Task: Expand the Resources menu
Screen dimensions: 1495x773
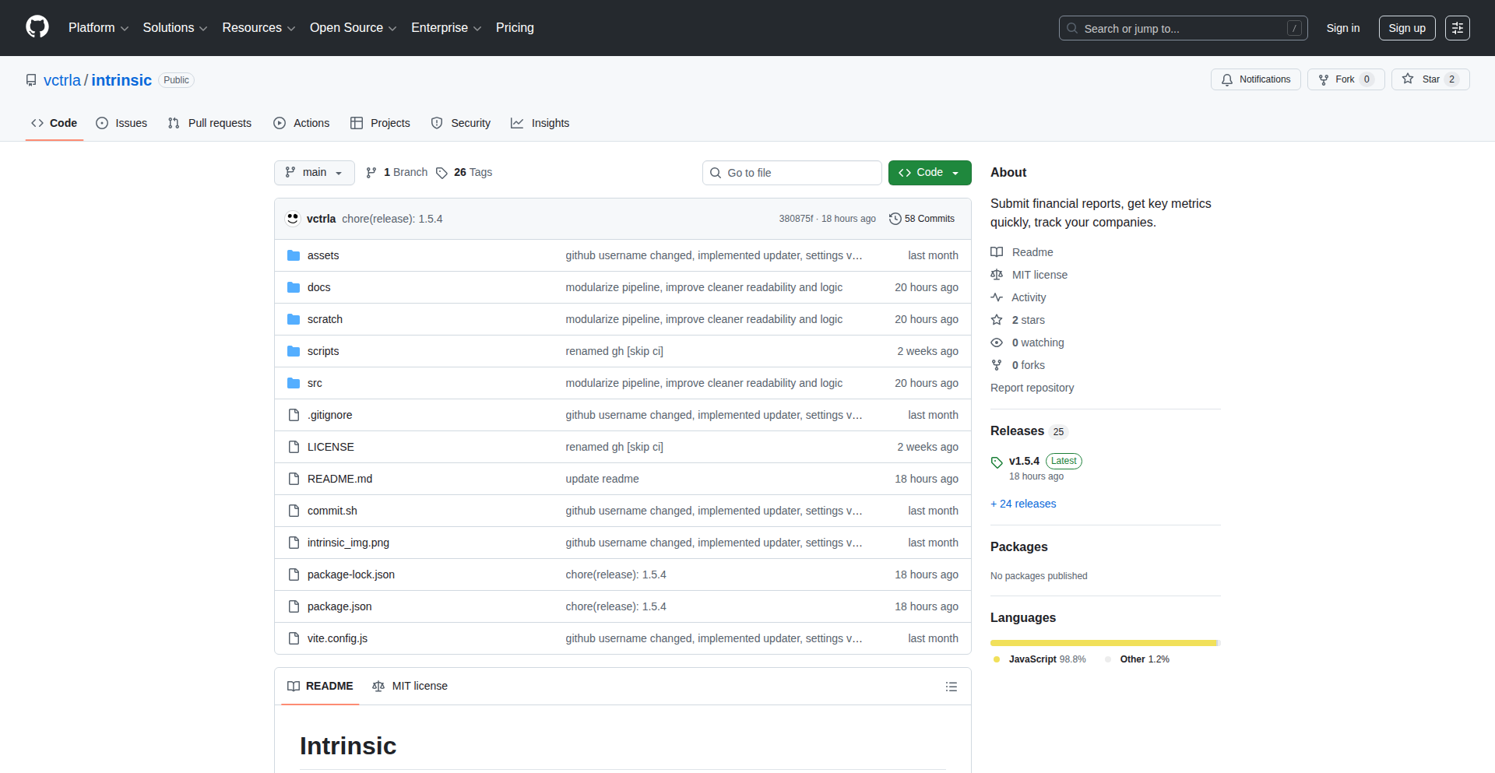Action: coord(258,28)
